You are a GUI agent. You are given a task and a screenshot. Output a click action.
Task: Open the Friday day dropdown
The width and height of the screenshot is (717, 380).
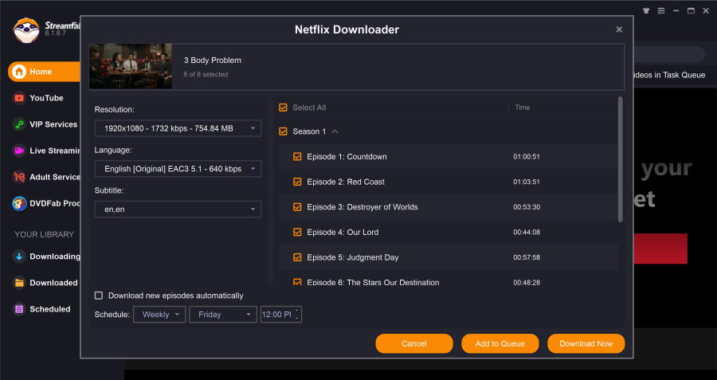(223, 315)
